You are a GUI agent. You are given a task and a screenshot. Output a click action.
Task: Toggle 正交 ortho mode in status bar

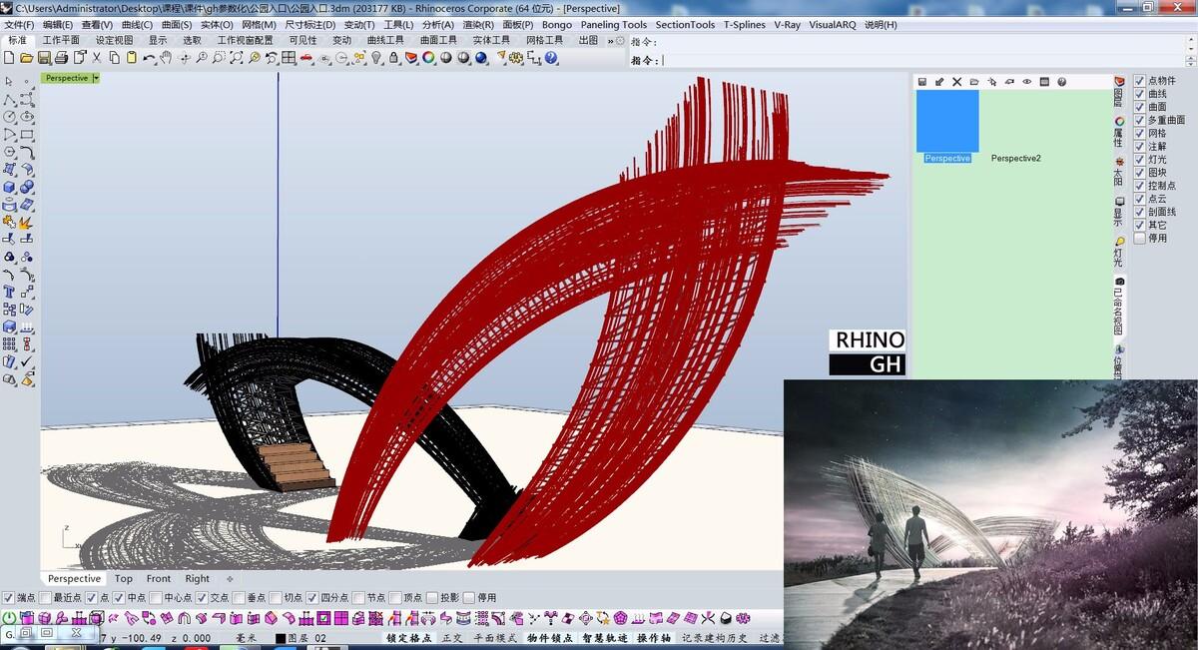pyautogui.click(x=452, y=638)
